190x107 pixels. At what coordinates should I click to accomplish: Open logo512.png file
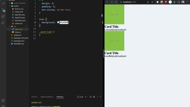20,18
